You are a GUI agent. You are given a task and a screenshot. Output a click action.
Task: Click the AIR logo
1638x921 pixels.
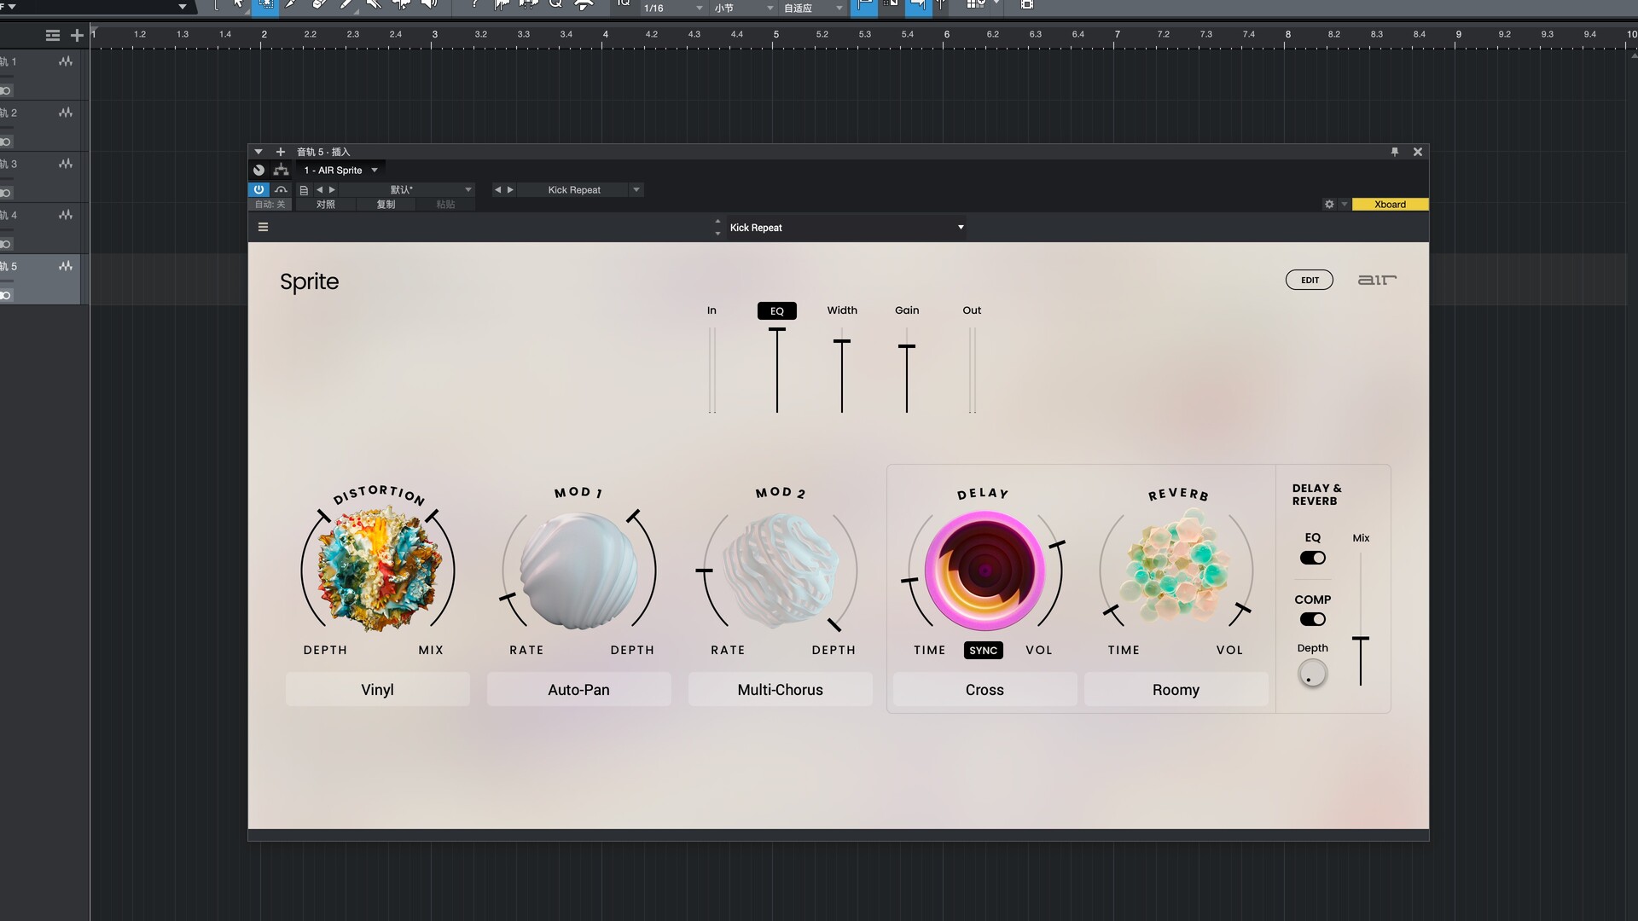click(1377, 280)
